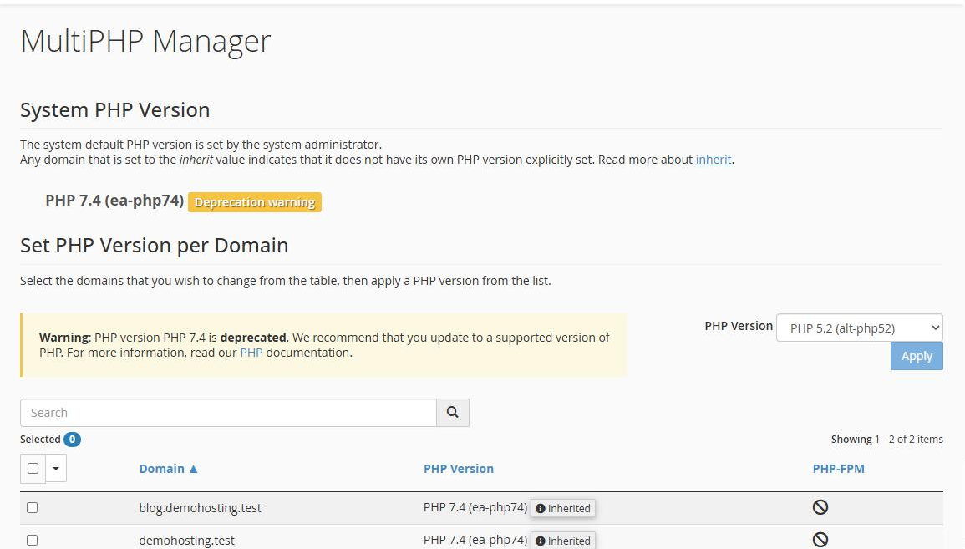965x549 pixels.
Task: Focus the domain Search field
Action: [x=228, y=412]
